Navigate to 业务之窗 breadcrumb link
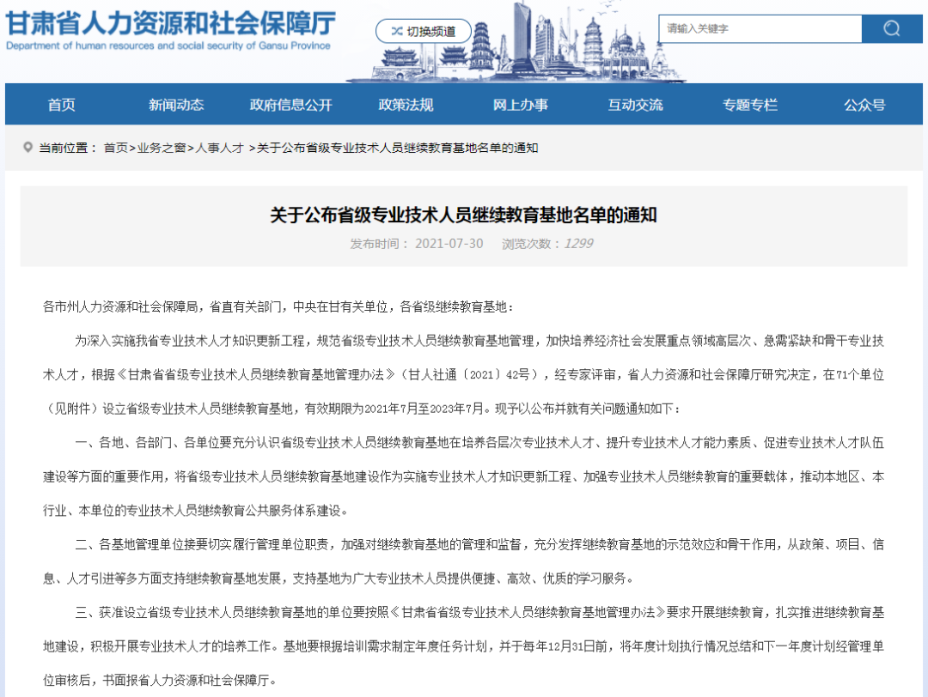 tap(161, 148)
